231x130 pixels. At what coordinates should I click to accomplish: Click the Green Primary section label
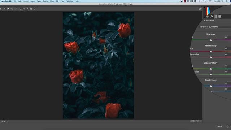tap(211, 63)
